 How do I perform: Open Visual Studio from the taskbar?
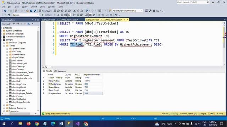(x=77, y=124)
